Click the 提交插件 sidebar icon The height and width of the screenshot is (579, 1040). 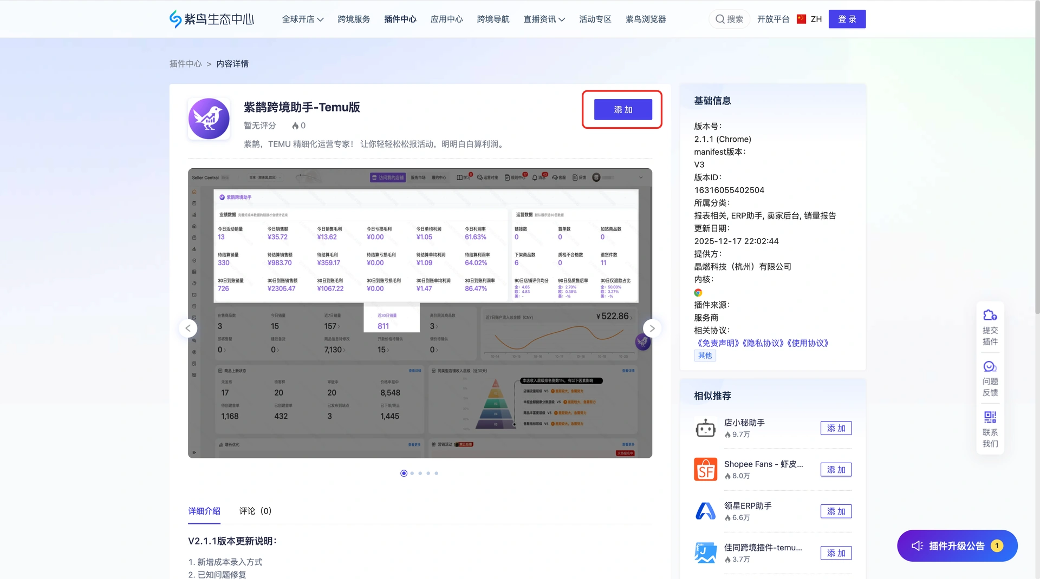(990, 315)
